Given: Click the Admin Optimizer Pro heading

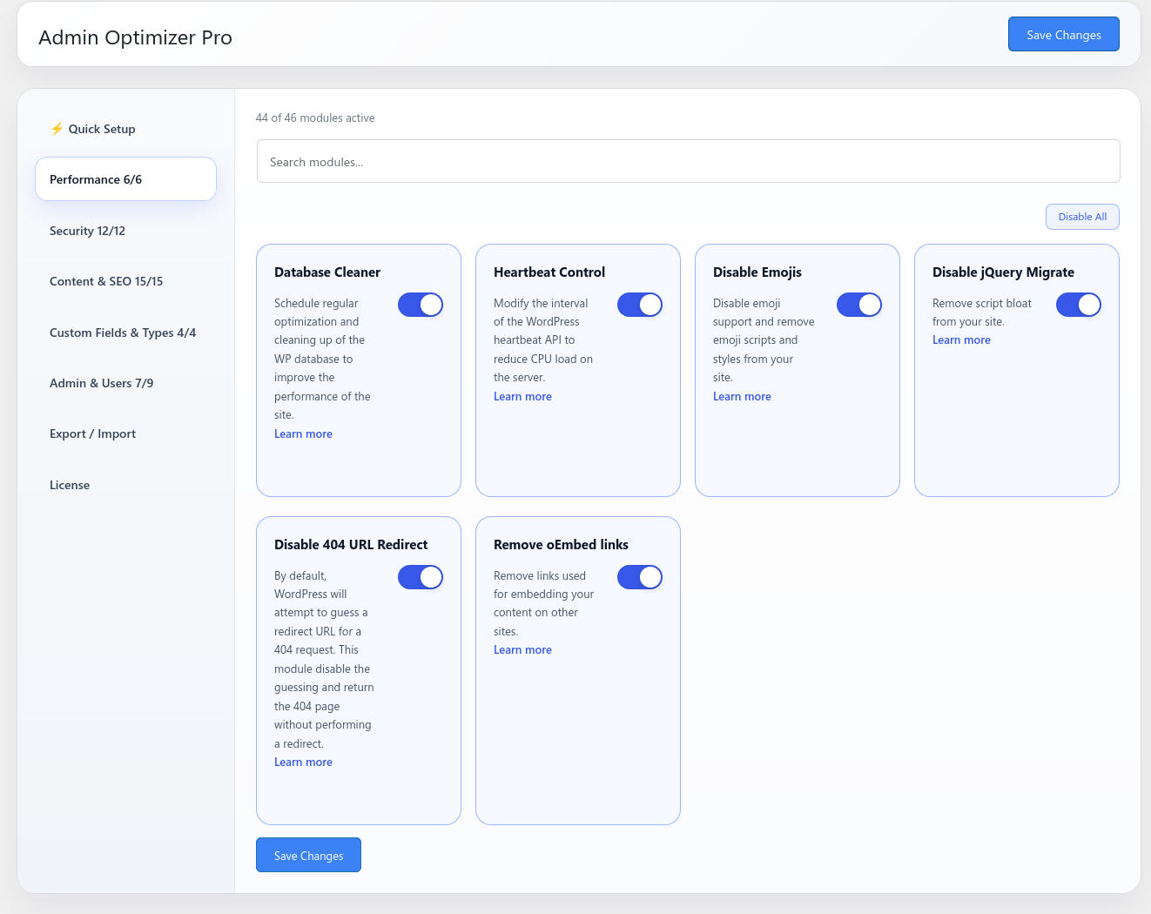Looking at the screenshot, I should coord(135,37).
